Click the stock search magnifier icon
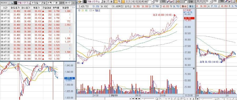This screenshot has width=237, height=100. click(12, 3)
